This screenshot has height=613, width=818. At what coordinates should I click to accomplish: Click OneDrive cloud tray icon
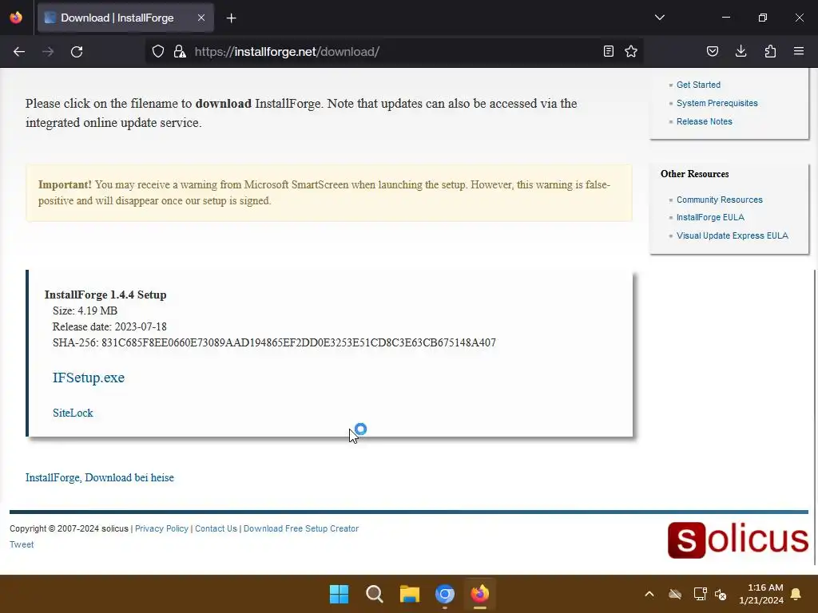click(675, 594)
